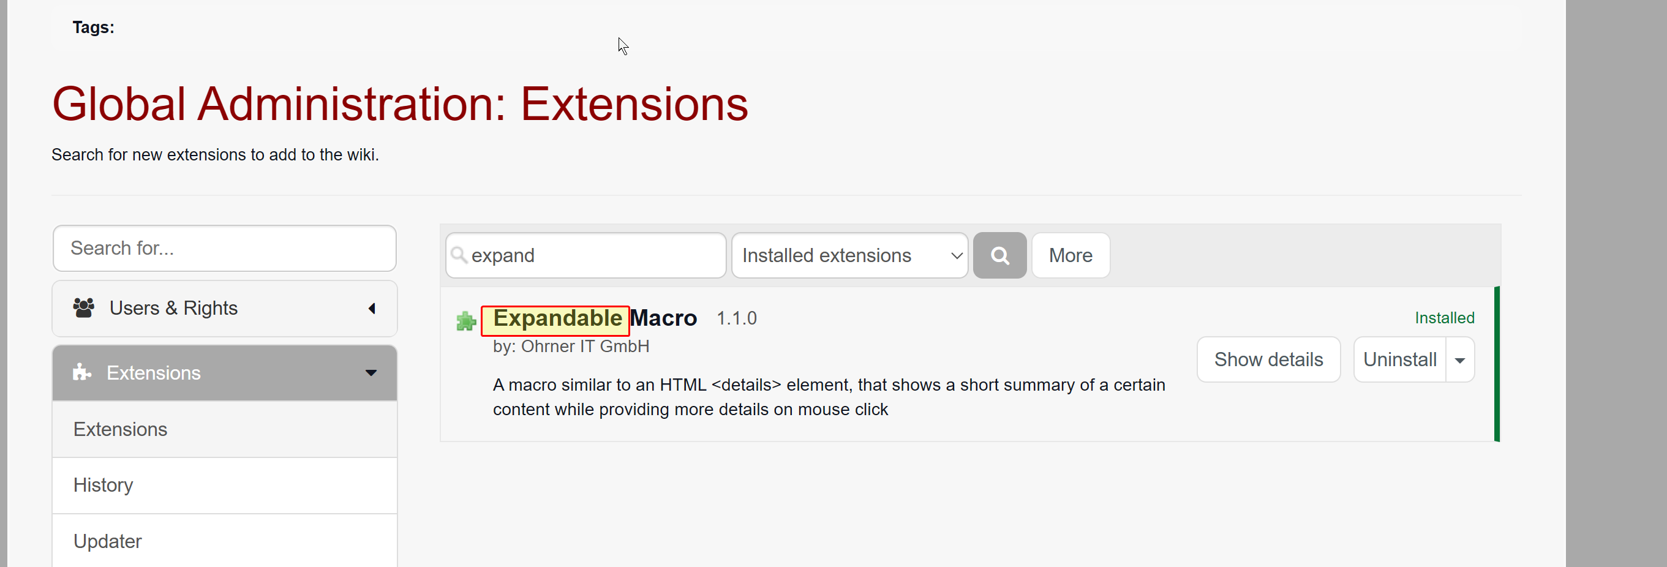The width and height of the screenshot is (1667, 567).
Task: Expand the Users & Rights section arrow
Action: click(372, 309)
